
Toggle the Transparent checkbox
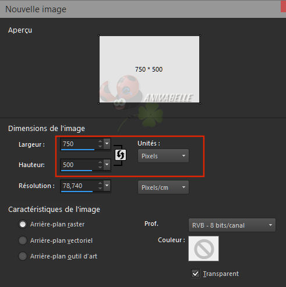[x=195, y=274]
